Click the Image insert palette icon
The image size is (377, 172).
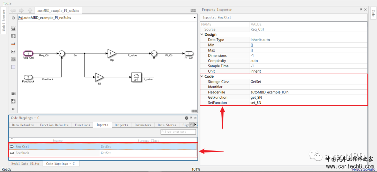pyautogui.click(x=13, y=59)
